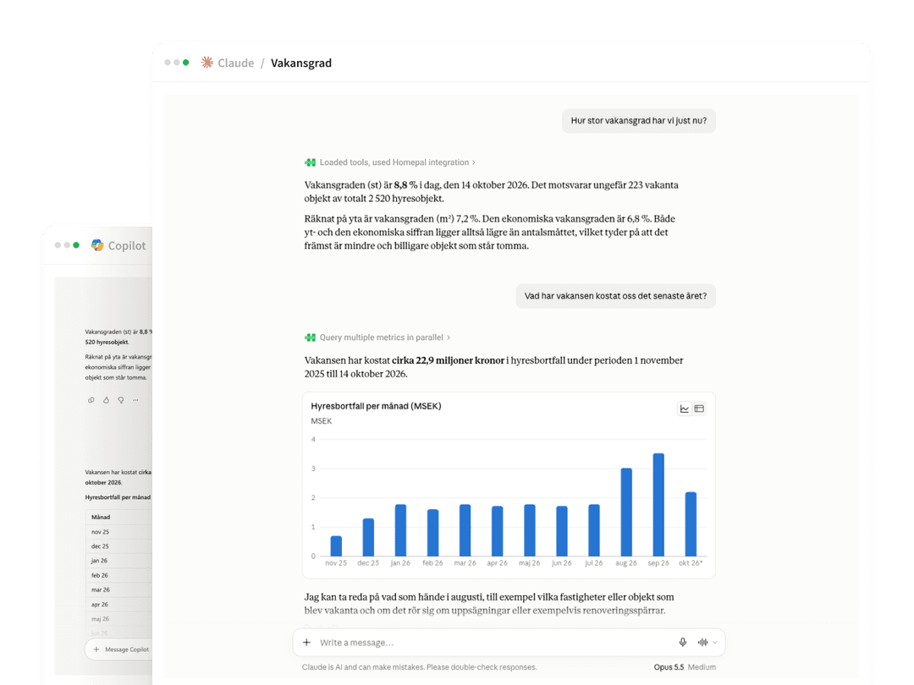
Task: Give thumbs down on the Copilot reply
Action: (121, 400)
